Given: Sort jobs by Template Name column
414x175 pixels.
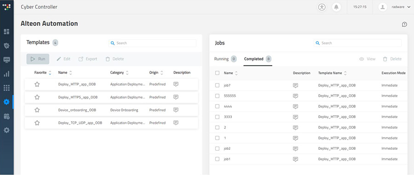Looking at the screenshot, I should pos(345,73).
